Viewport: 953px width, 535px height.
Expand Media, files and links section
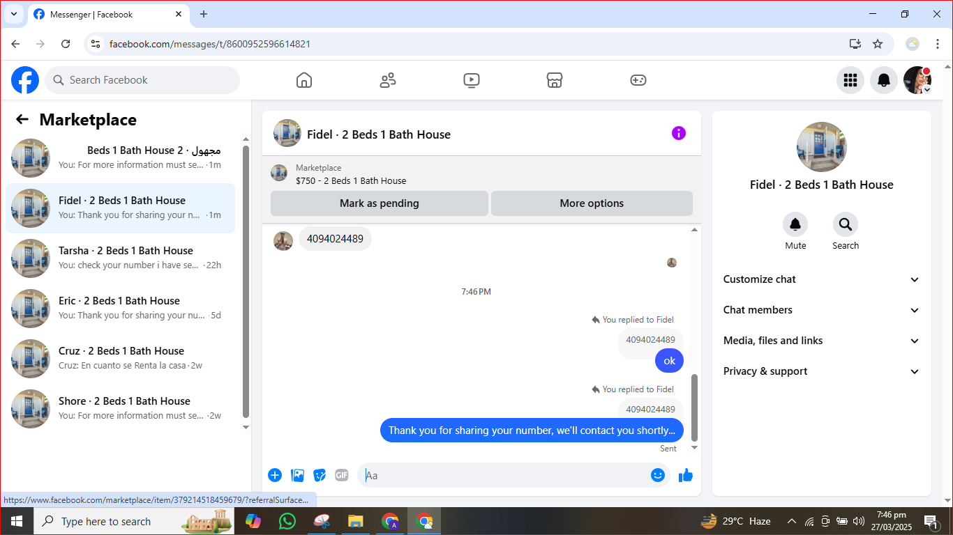click(821, 341)
